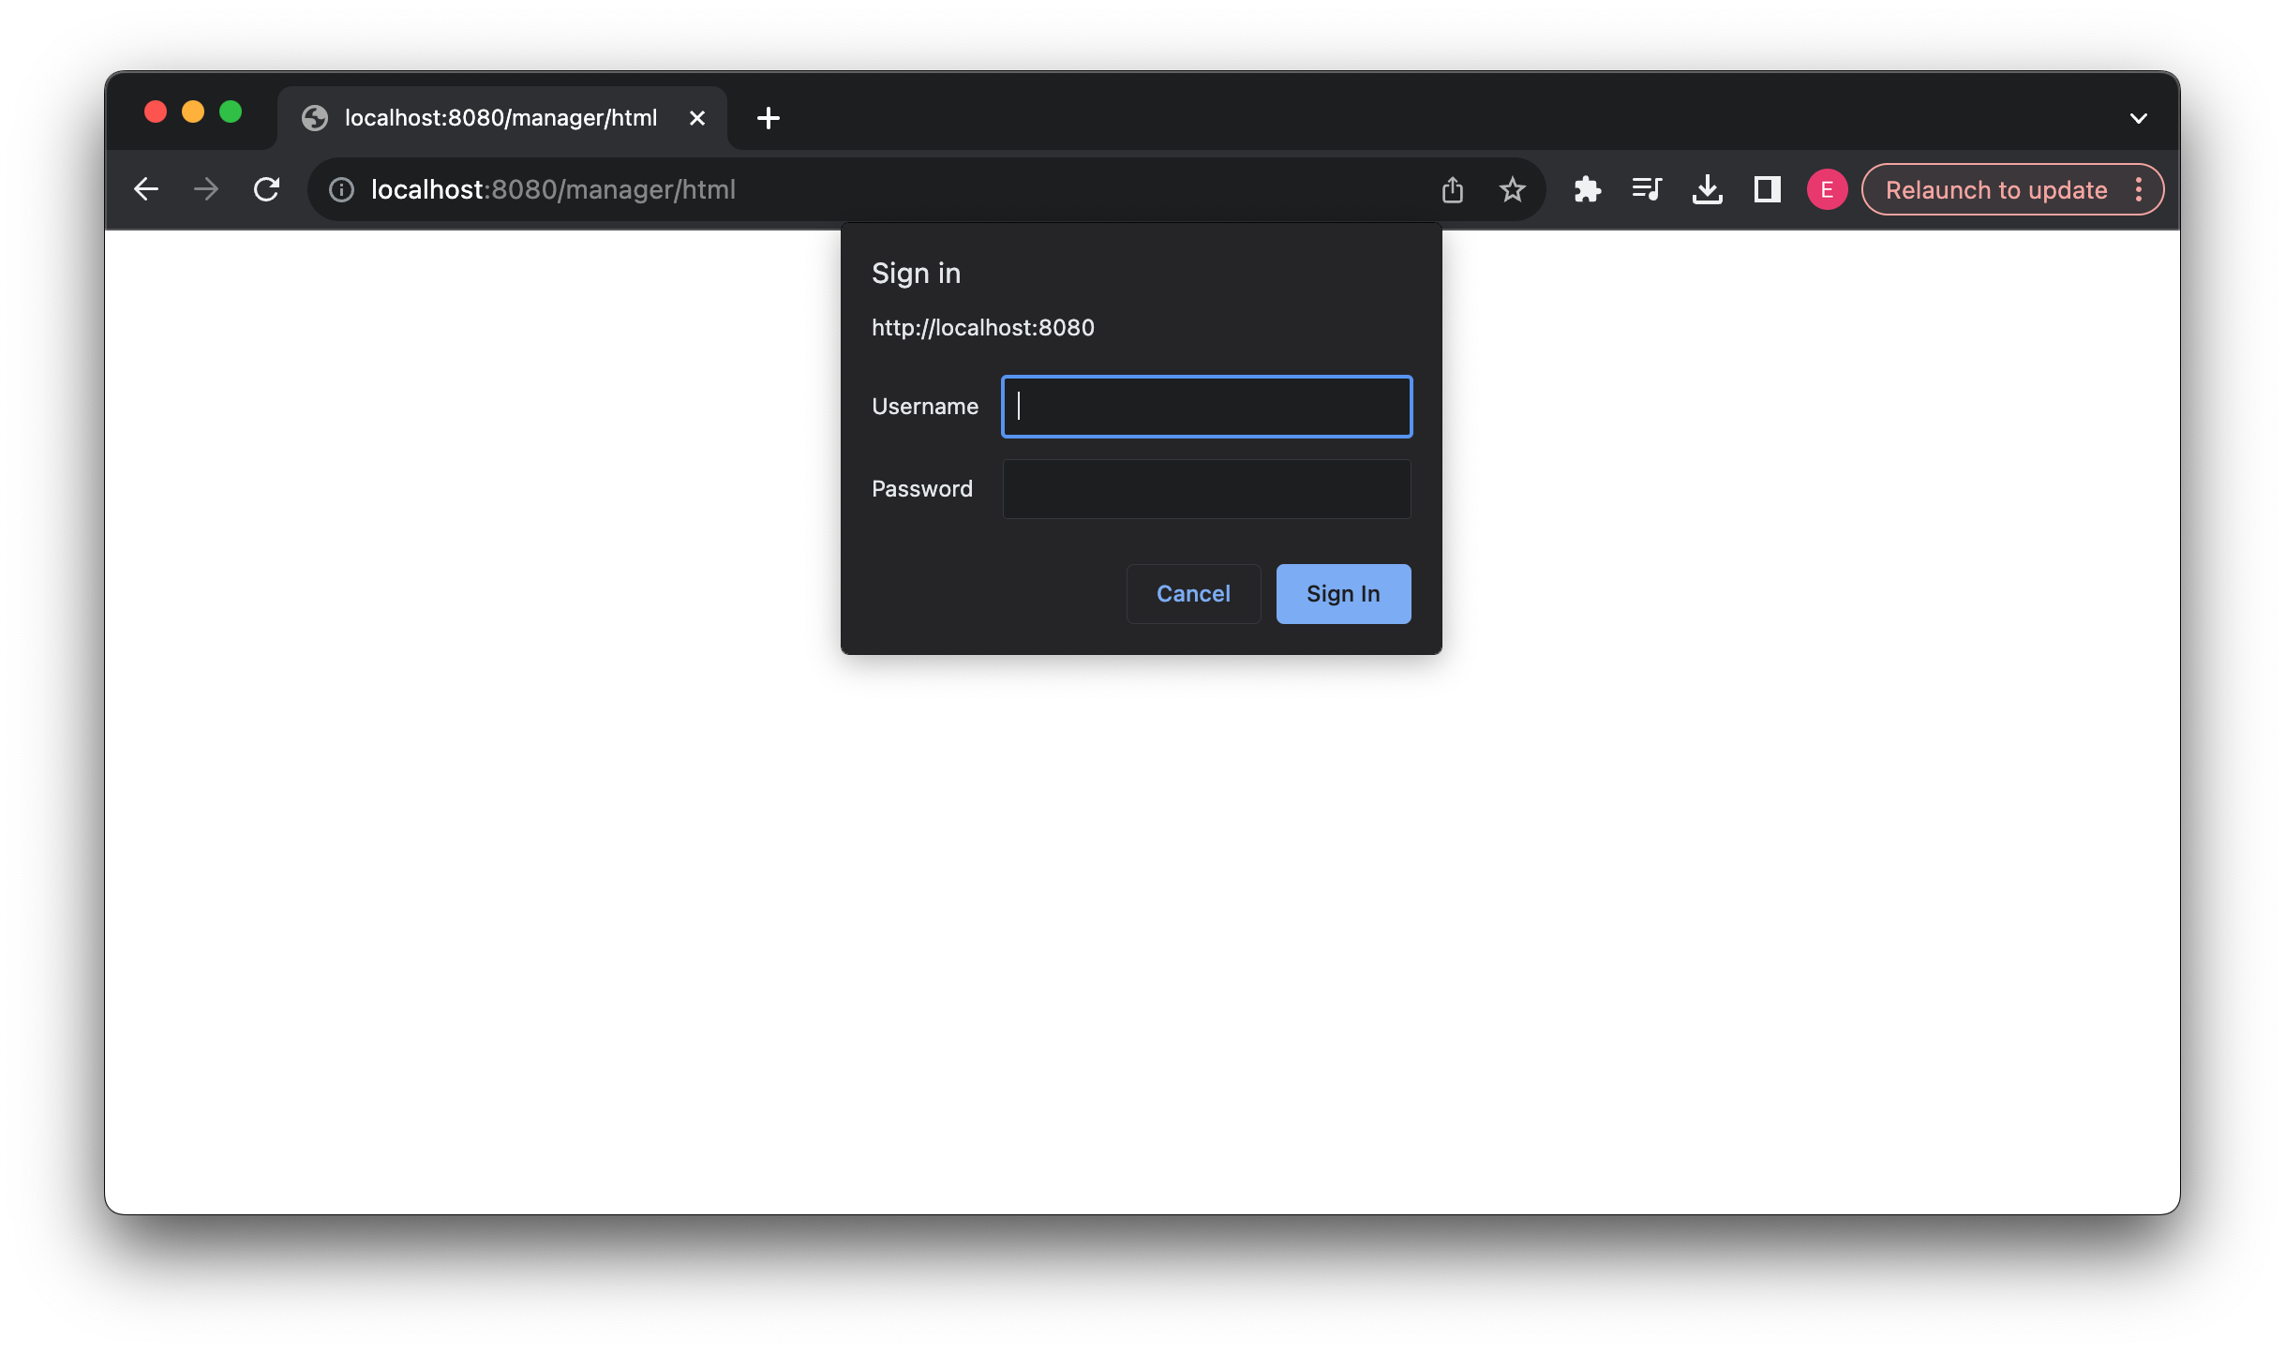The width and height of the screenshot is (2285, 1353).
Task: Focus the Password field
Action: (x=1206, y=489)
